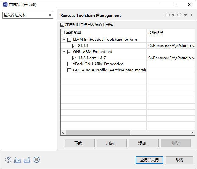Open the forward history dropdown arrow

click(x=186, y=15)
